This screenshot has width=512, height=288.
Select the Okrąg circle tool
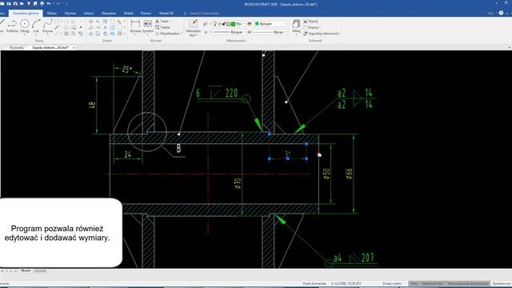pos(25,26)
